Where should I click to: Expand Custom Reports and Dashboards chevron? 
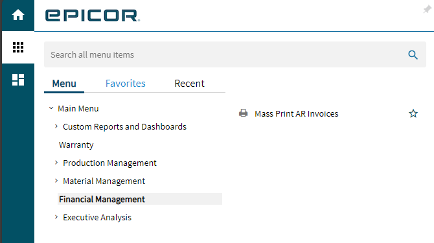pyautogui.click(x=56, y=126)
